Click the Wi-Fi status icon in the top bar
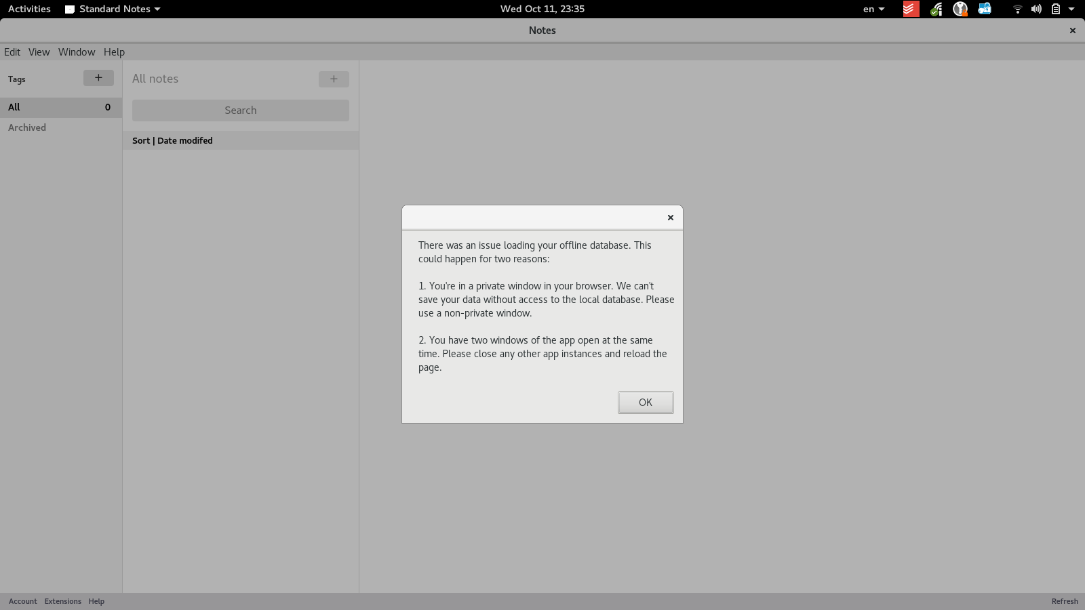The height and width of the screenshot is (610, 1085). [1018, 9]
